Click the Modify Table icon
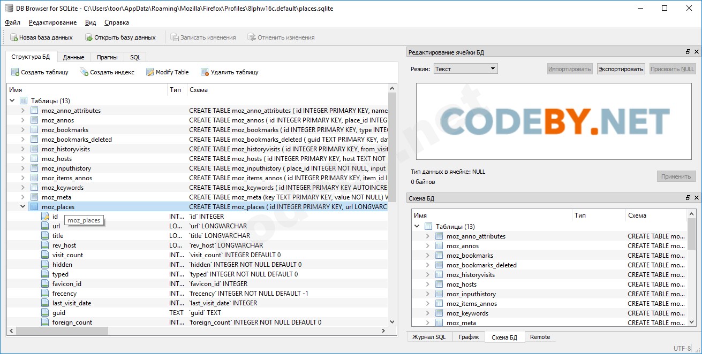Viewport: 702px width, 354px height. coord(150,72)
